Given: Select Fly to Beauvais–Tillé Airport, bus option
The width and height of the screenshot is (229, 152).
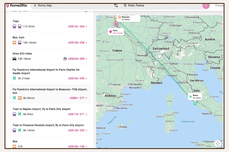Looking at the screenshot, I should pyautogui.click(x=50, y=94).
